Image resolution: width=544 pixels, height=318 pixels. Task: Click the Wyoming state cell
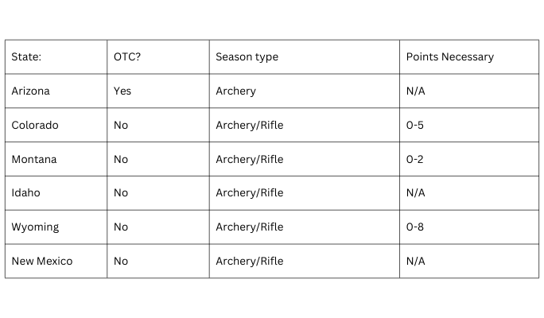click(35, 227)
